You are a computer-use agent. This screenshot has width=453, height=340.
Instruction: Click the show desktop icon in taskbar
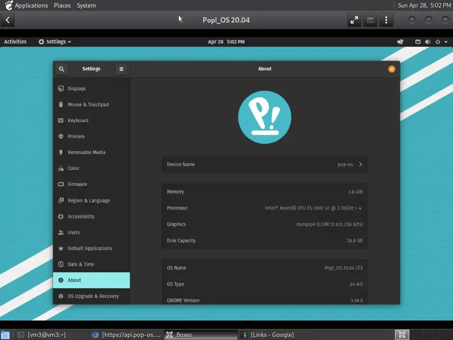pyautogui.click(x=5, y=335)
